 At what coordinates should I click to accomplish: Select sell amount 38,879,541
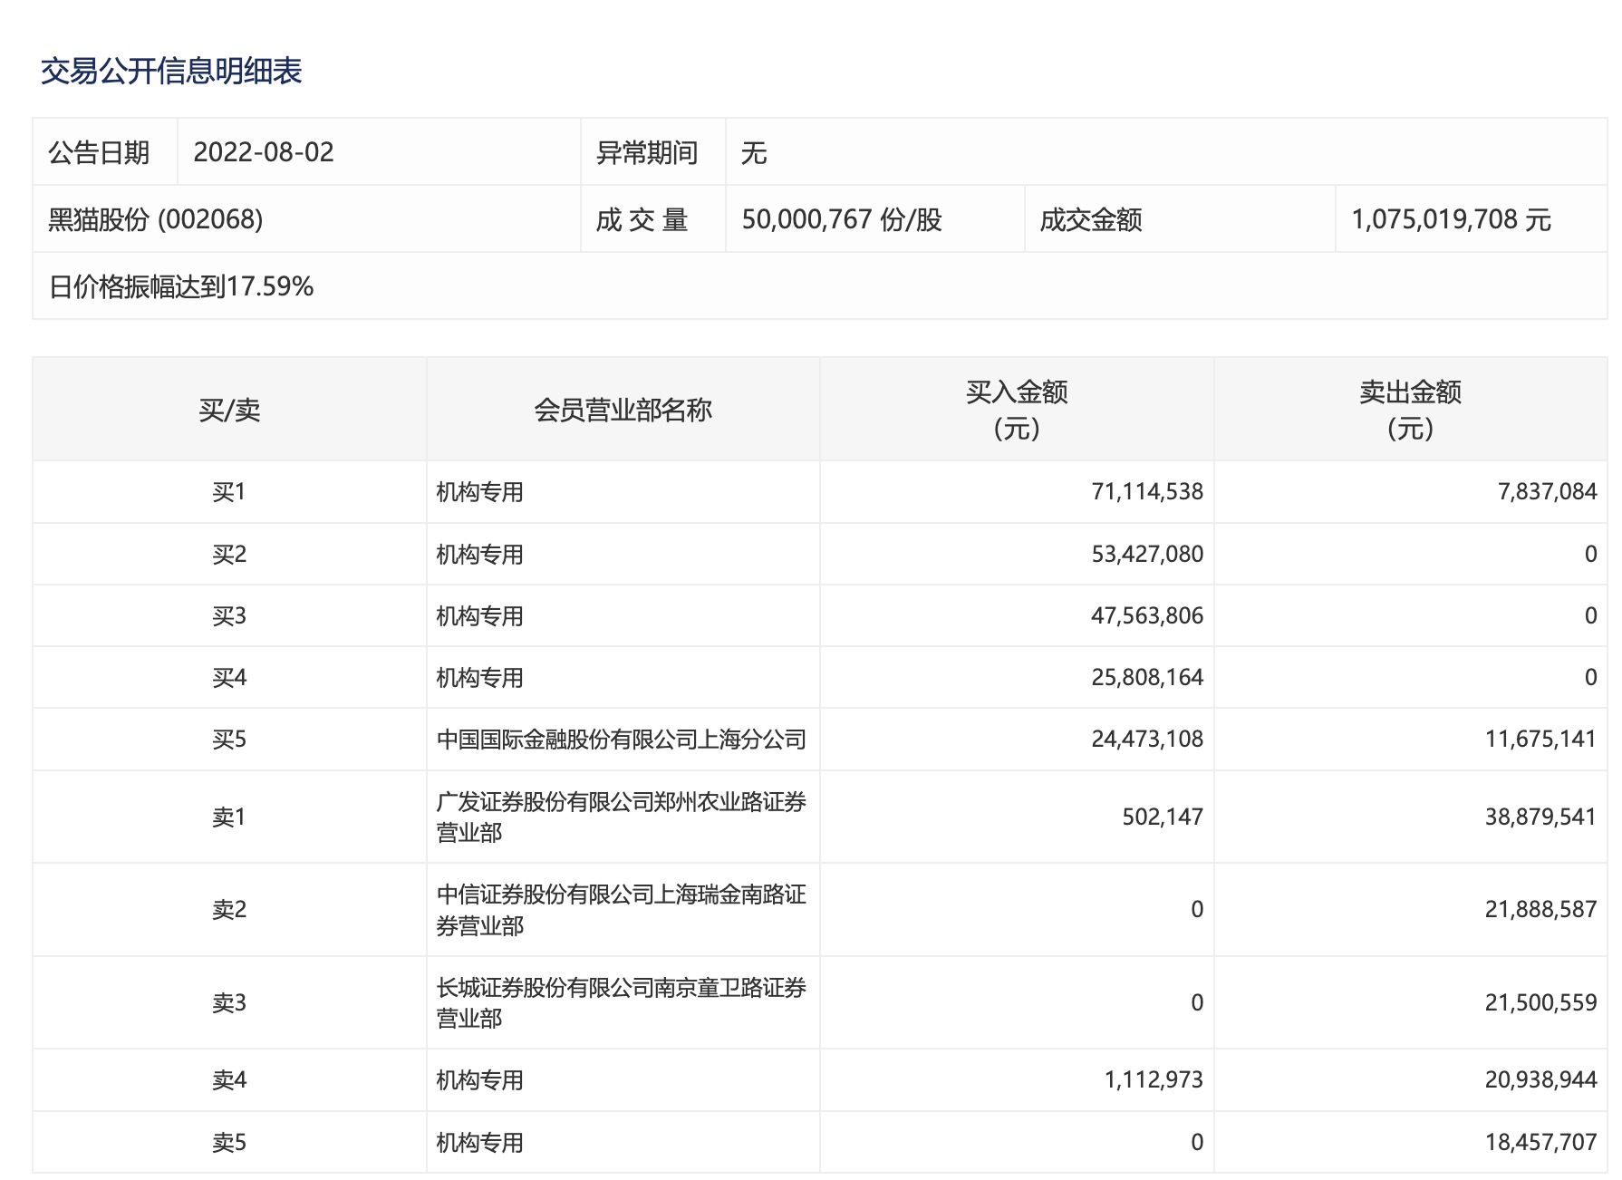(1540, 817)
